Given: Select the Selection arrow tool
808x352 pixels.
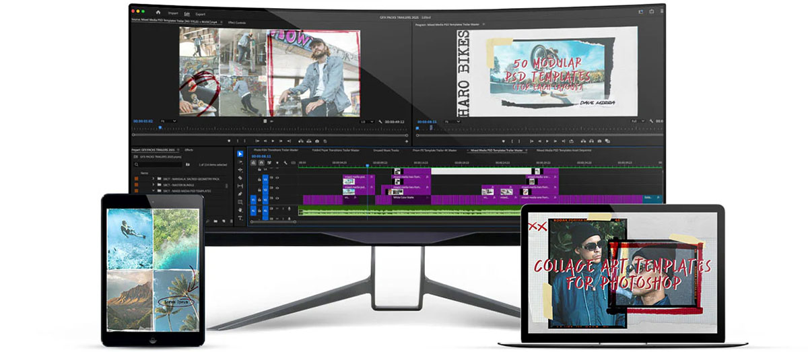Looking at the screenshot, I should 240,154.
